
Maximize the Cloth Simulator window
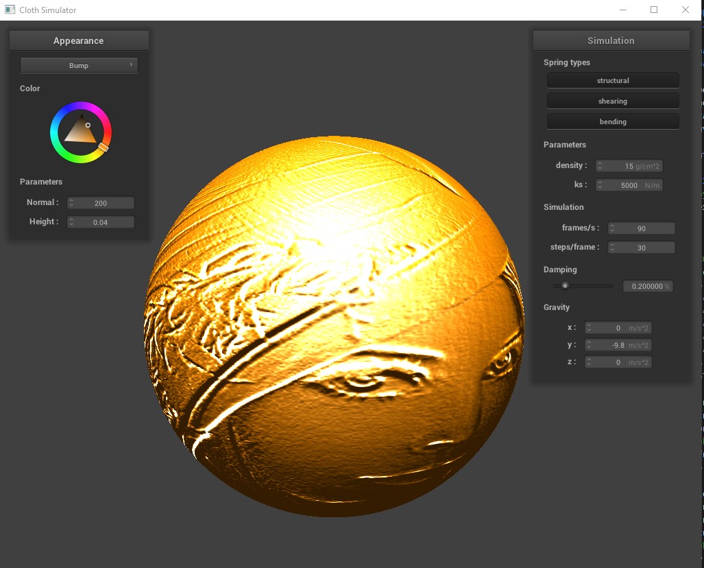(x=654, y=10)
